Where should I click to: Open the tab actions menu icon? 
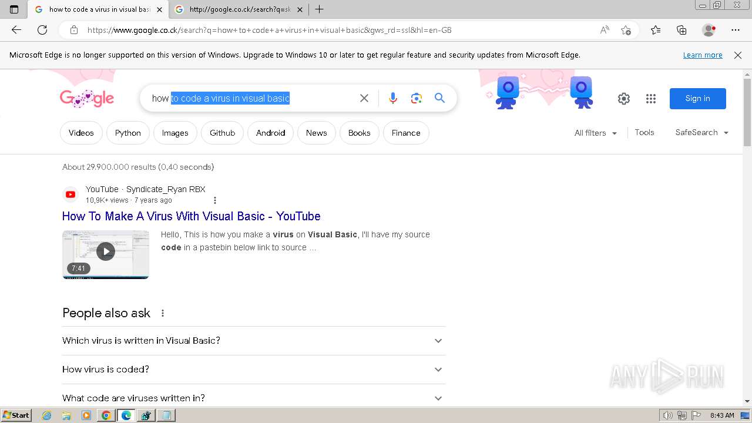[14, 9]
